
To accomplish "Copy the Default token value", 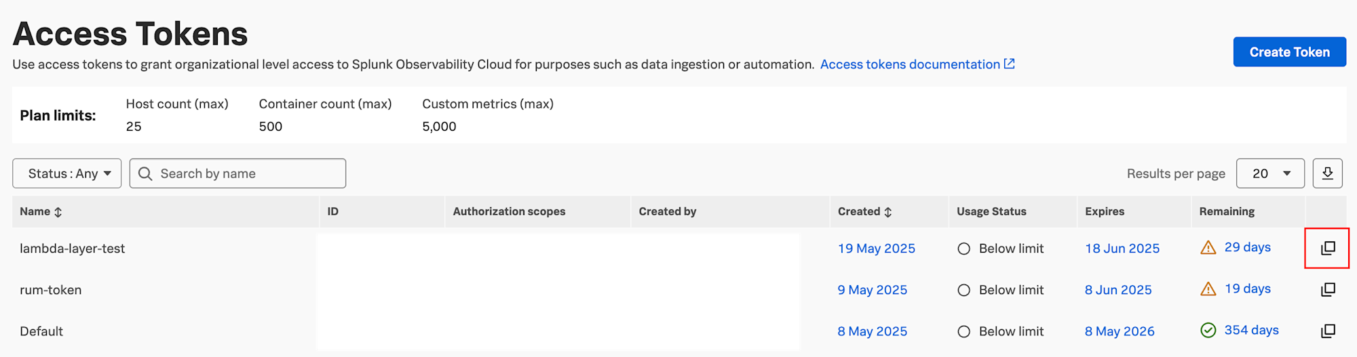I will coord(1328,331).
